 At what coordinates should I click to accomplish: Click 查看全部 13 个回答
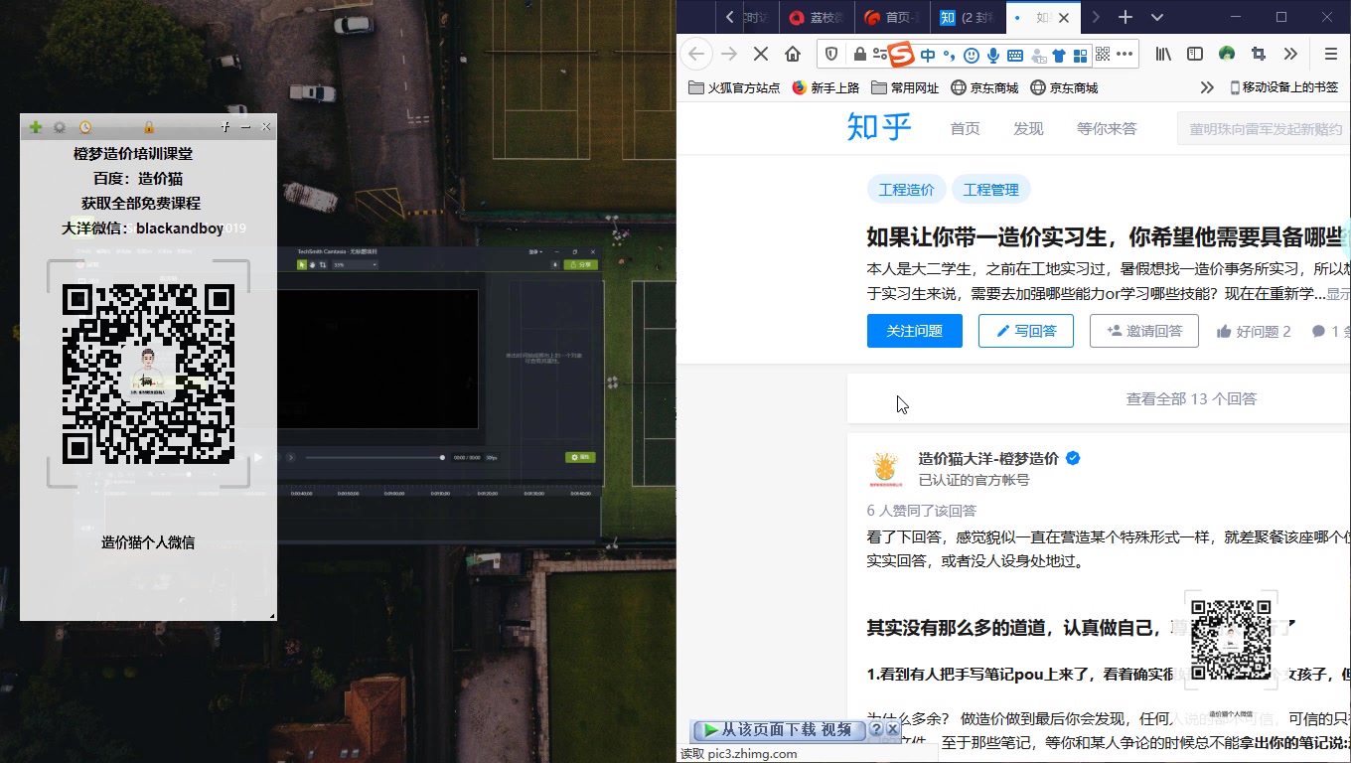(1191, 398)
